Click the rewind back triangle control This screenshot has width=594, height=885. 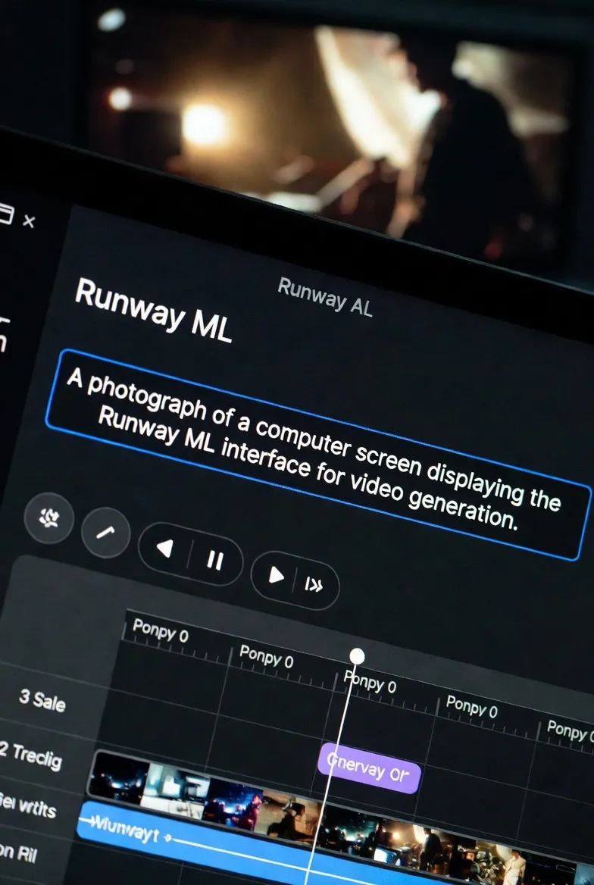[x=165, y=548]
